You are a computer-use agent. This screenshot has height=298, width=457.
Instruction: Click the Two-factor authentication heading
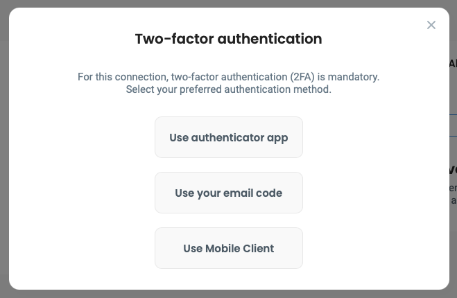point(229,39)
